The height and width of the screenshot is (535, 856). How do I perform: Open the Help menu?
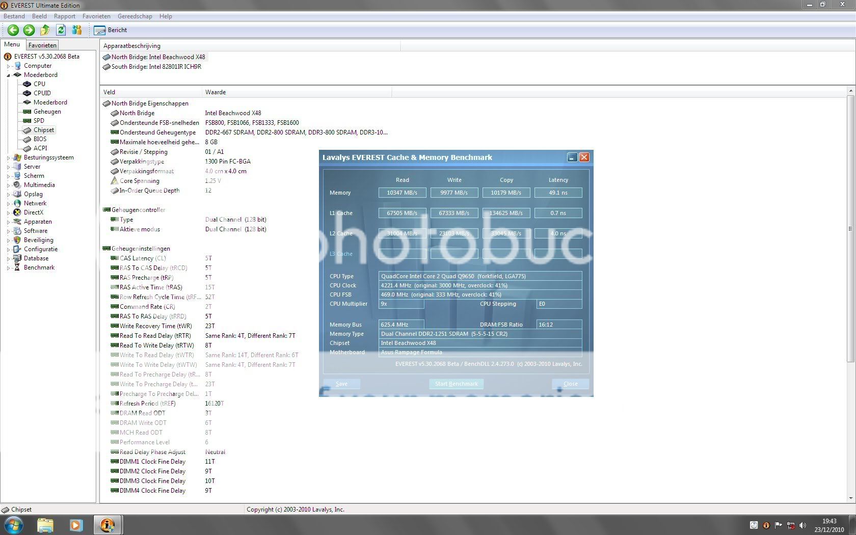pos(166,16)
